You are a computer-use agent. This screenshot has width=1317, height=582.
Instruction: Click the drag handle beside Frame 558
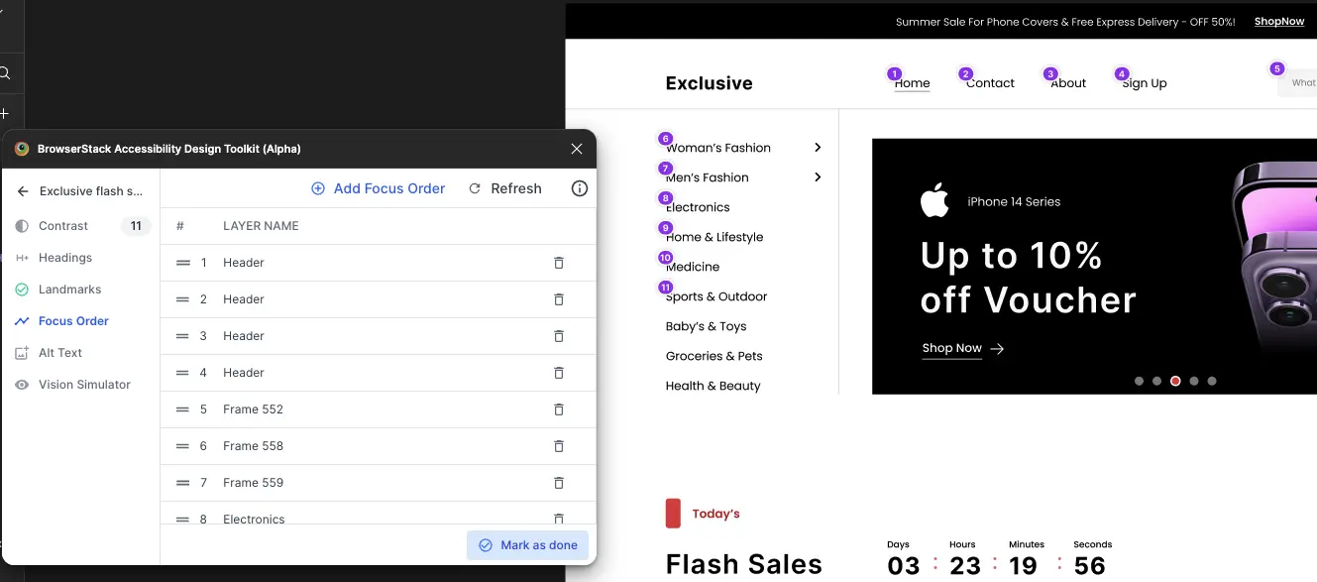182,446
